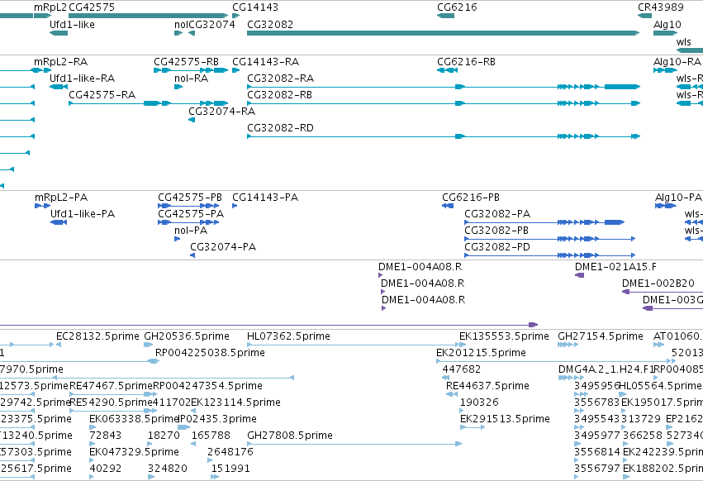703x481 pixels.
Task: Click EST EK201215.5prime
Action: (x=556, y=361)
